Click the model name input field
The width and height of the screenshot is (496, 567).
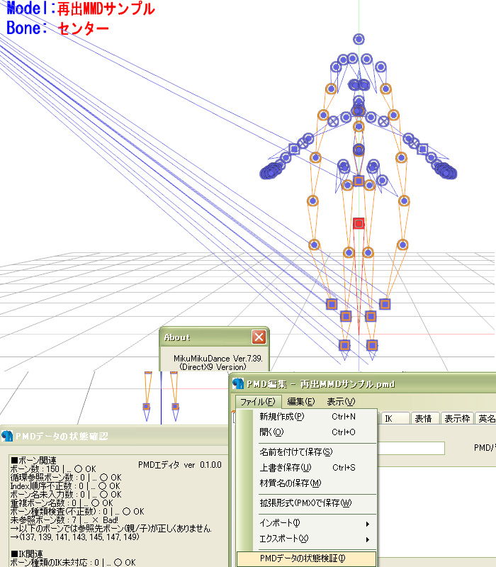pyautogui.click(x=411, y=448)
